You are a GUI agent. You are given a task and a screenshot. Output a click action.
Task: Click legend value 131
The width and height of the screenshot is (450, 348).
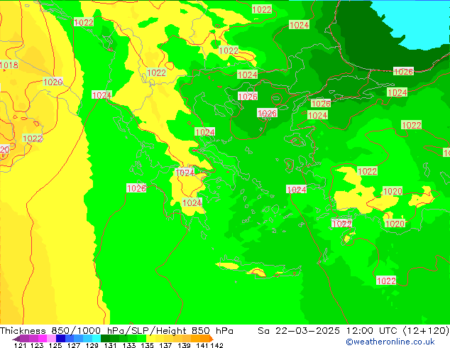pos(110,345)
